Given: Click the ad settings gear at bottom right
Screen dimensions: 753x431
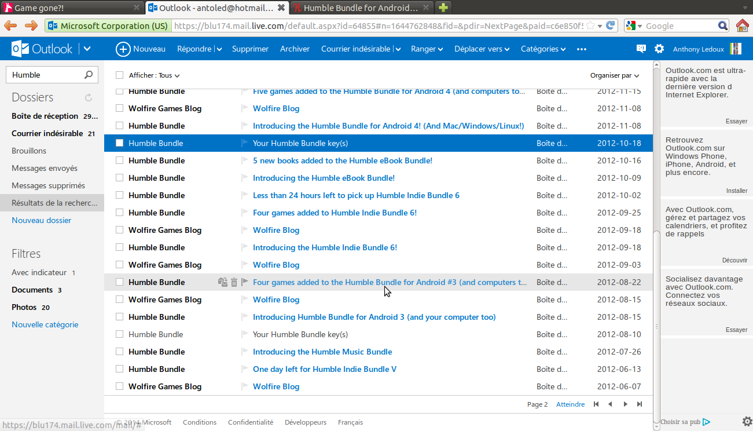Looking at the screenshot, I should click(747, 421).
